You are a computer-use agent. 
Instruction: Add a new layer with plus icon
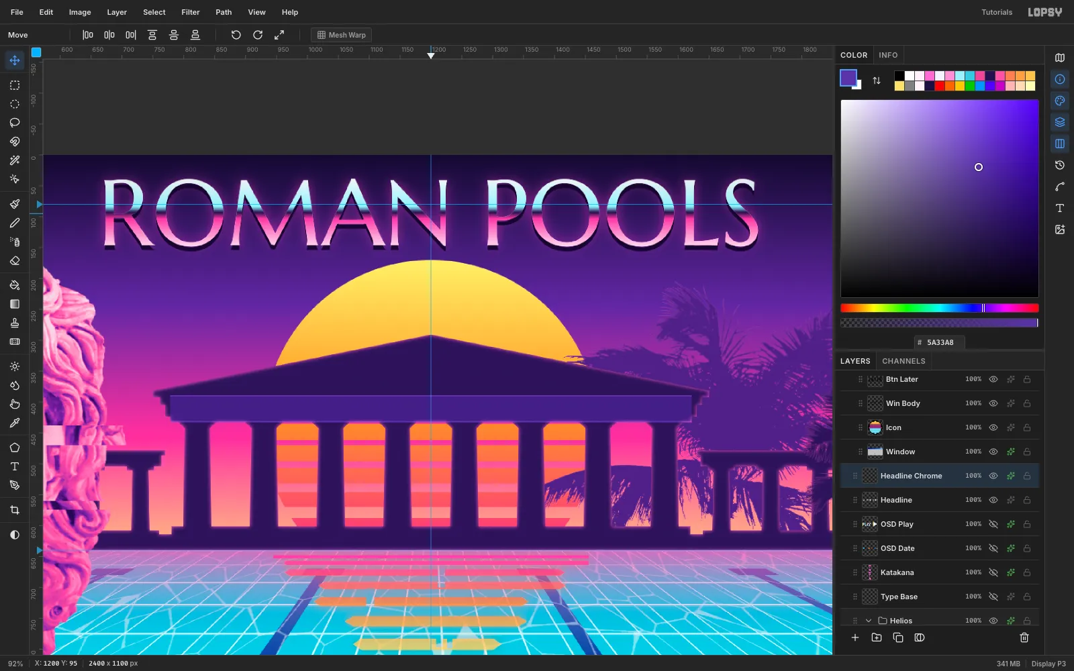pyautogui.click(x=855, y=637)
